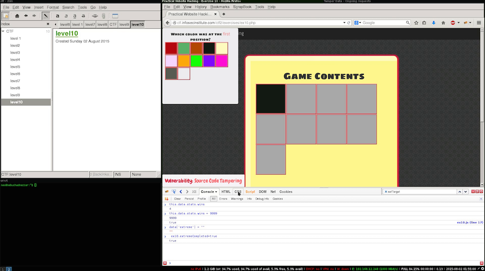Click the CTF path bar button in Zim

point(113,25)
